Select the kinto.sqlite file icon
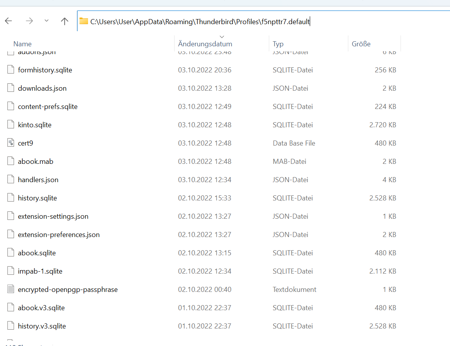This screenshot has height=346, width=450. (x=11, y=125)
